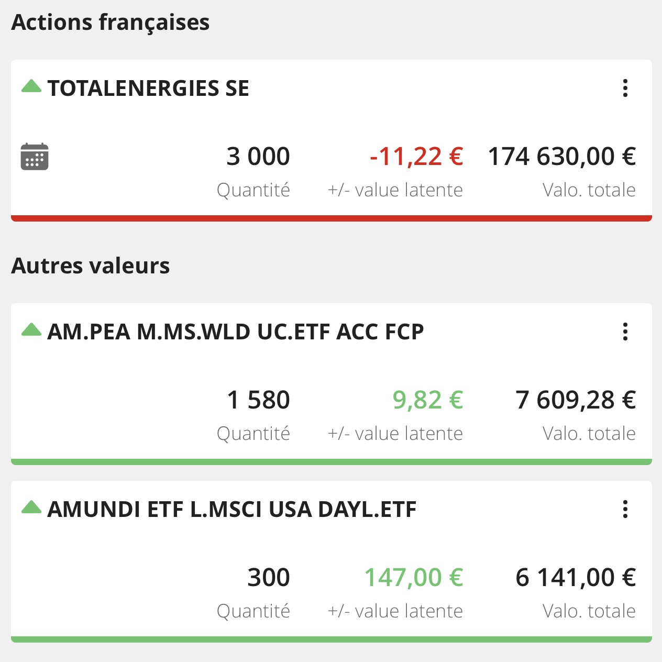Click the green triangle beside AM.PEA M.MS.WLD
Image resolution: width=662 pixels, height=662 pixels.
[x=31, y=329]
